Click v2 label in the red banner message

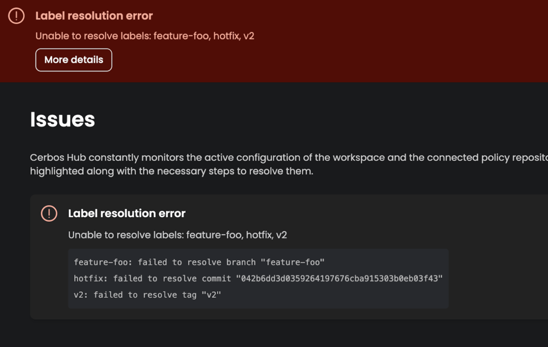249,36
